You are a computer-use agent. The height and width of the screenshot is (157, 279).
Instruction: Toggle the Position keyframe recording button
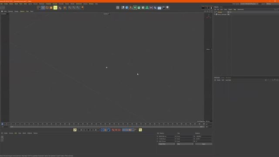124,130
